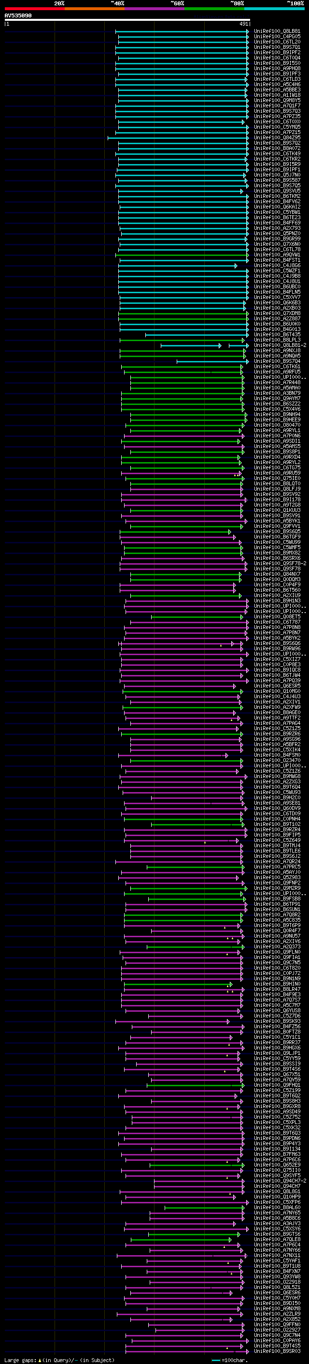Click the cyan alignment bar of UniRef100_B9S7Q4
The width and height of the screenshot is (309, 1364).
[212, 361]
